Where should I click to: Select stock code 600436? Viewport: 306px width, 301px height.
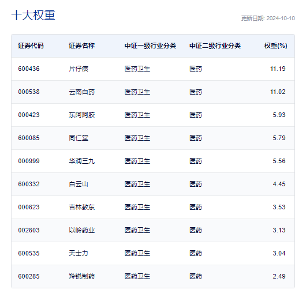click(x=29, y=69)
